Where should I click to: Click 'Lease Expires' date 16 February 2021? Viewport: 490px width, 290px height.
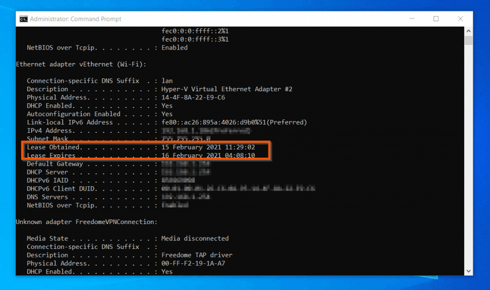point(208,155)
